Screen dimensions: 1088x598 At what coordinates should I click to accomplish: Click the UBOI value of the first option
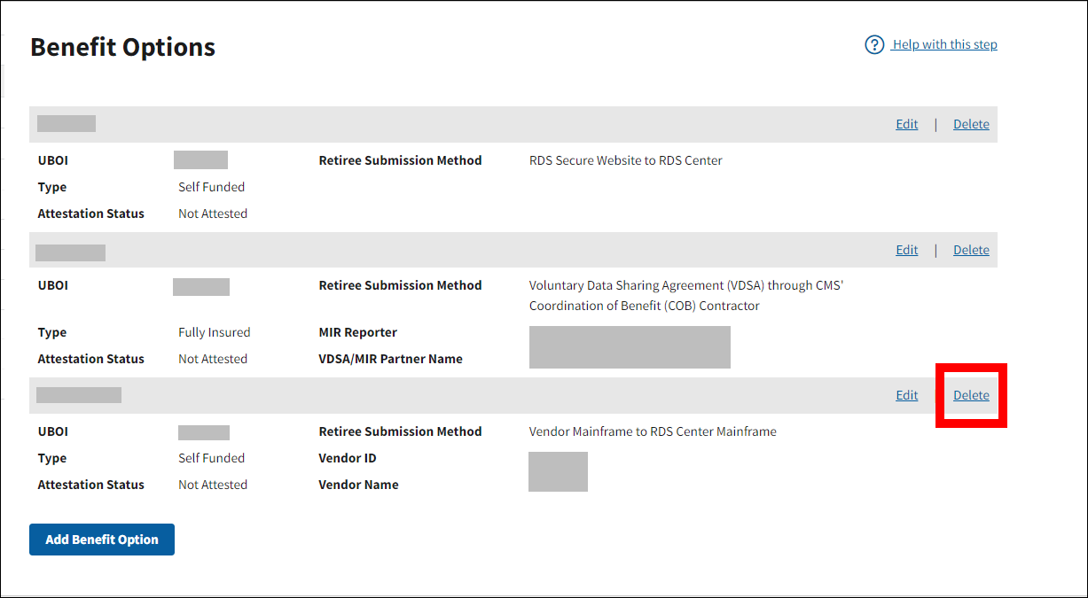(x=200, y=160)
